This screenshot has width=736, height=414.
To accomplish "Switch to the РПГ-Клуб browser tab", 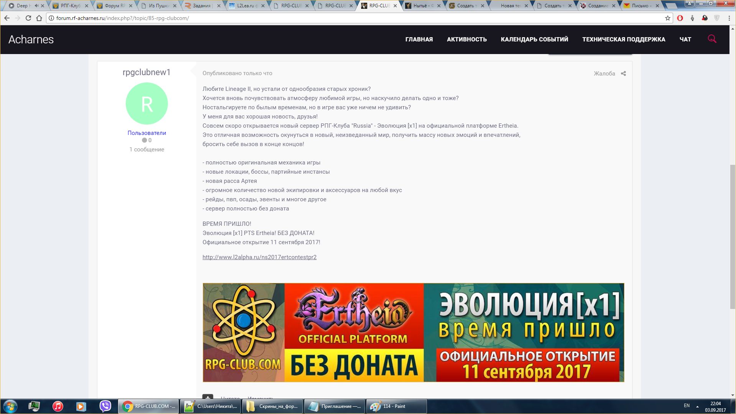I will click(x=70, y=6).
